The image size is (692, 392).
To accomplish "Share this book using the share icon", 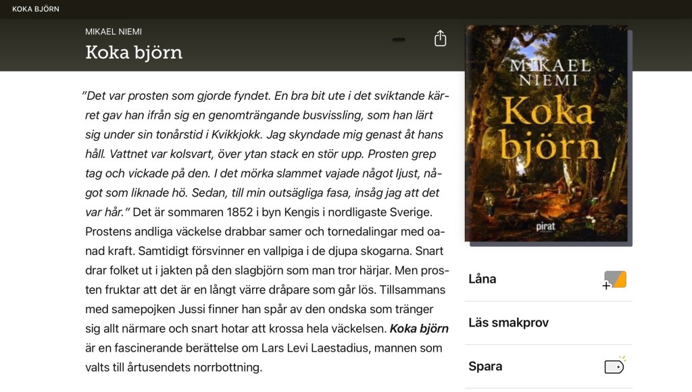I will pyautogui.click(x=440, y=38).
